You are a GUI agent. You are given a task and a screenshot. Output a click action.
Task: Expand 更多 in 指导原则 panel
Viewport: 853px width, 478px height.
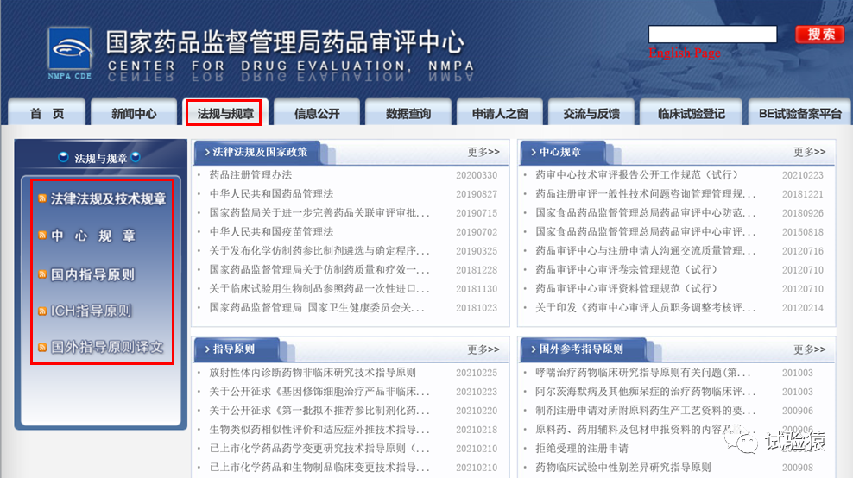[x=483, y=349]
